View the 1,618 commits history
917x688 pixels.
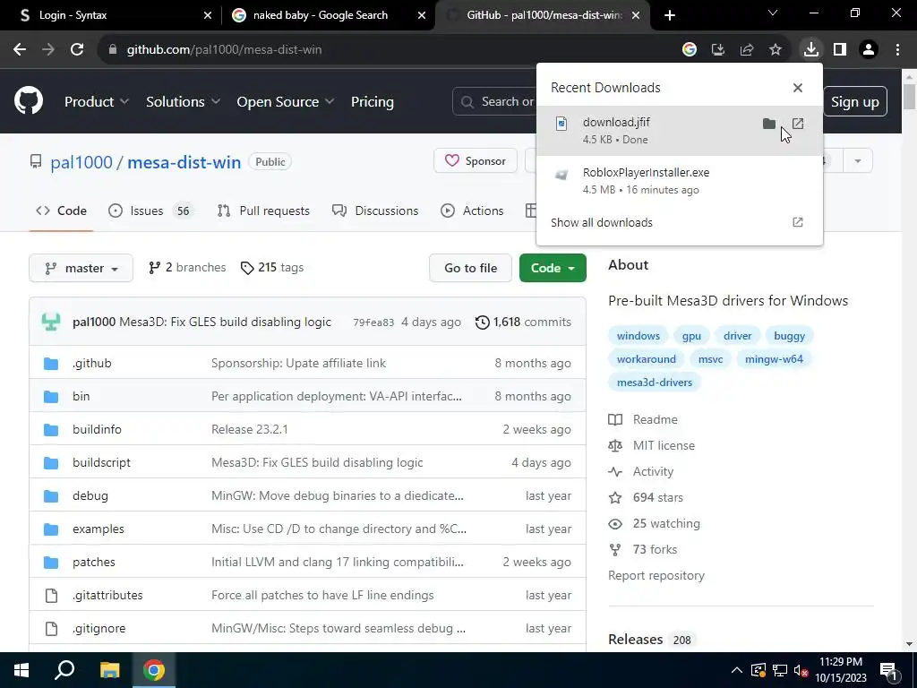(x=523, y=322)
